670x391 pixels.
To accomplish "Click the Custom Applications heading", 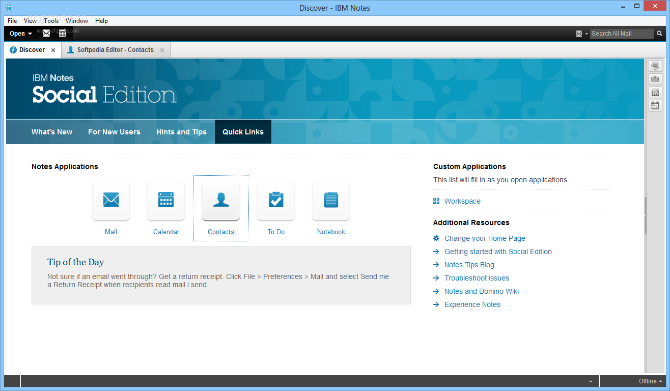I will click(469, 166).
